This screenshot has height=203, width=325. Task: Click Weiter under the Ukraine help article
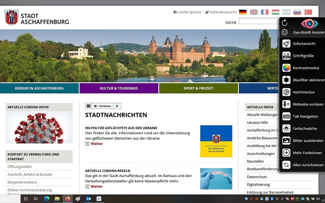(x=96, y=144)
